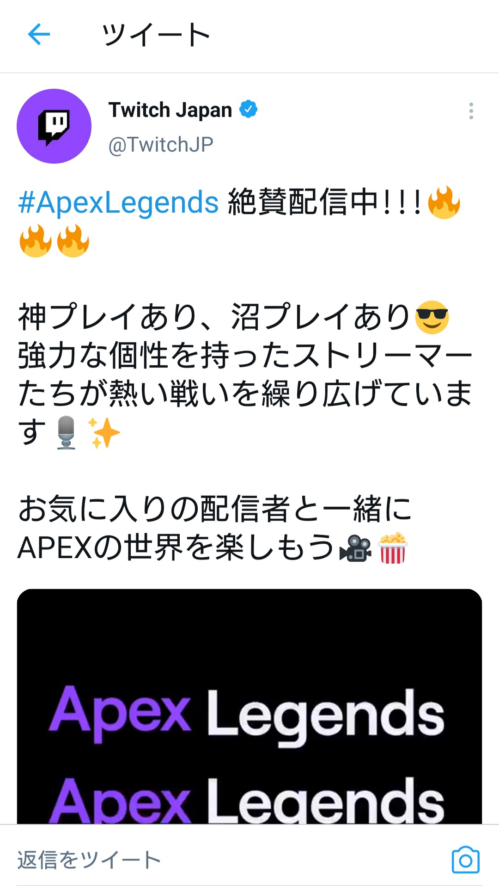Open the tweet's three-dot overflow menu
The image size is (499, 886).
pyautogui.click(x=471, y=111)
